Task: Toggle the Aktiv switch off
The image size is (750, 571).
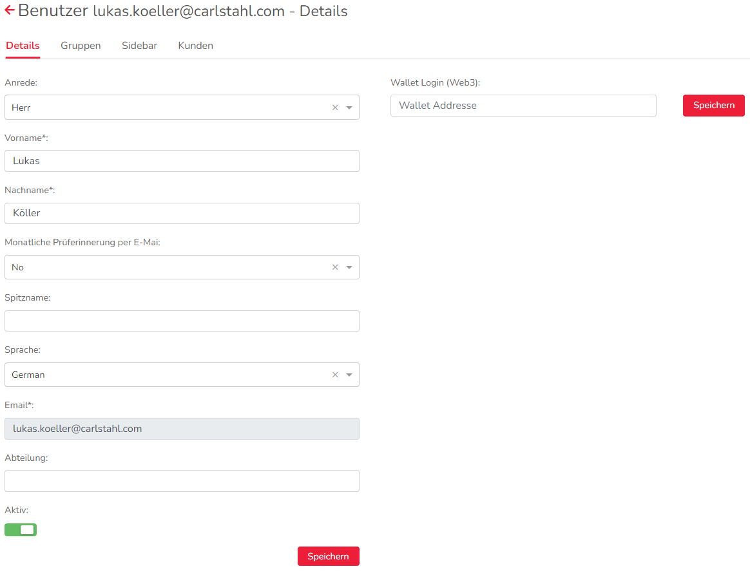Action: (21, 530)
